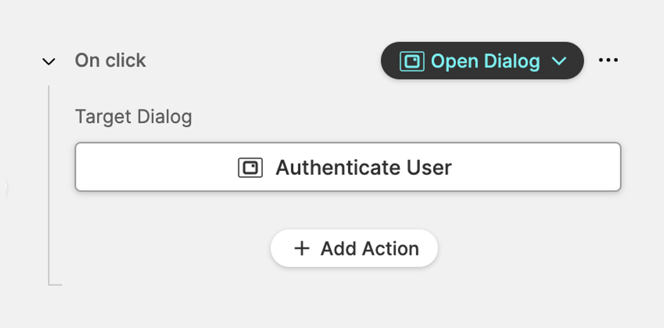
Task: Select the Authenticate User text
Action: (x=363, y=168)
